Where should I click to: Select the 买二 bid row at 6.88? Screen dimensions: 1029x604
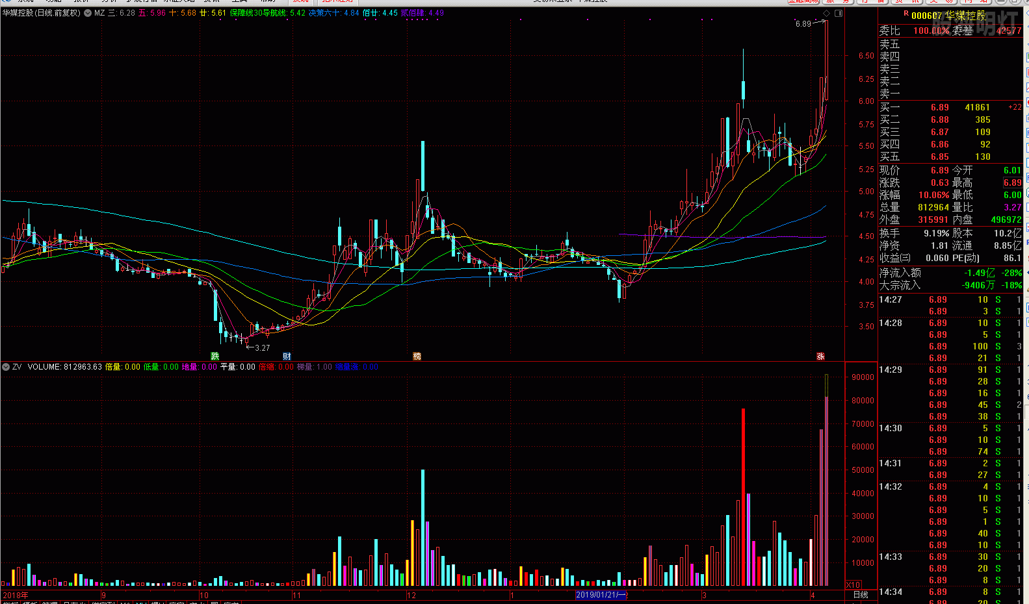(951, 120)
